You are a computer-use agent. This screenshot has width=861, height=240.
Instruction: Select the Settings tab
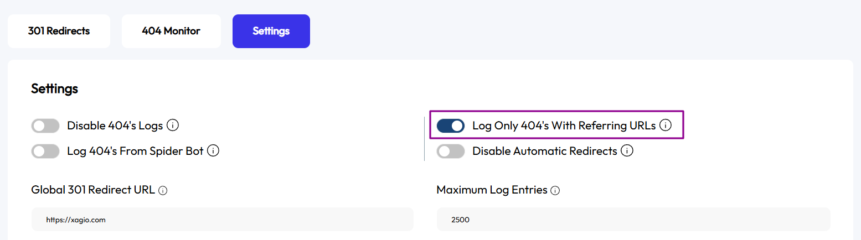(271, 31)
